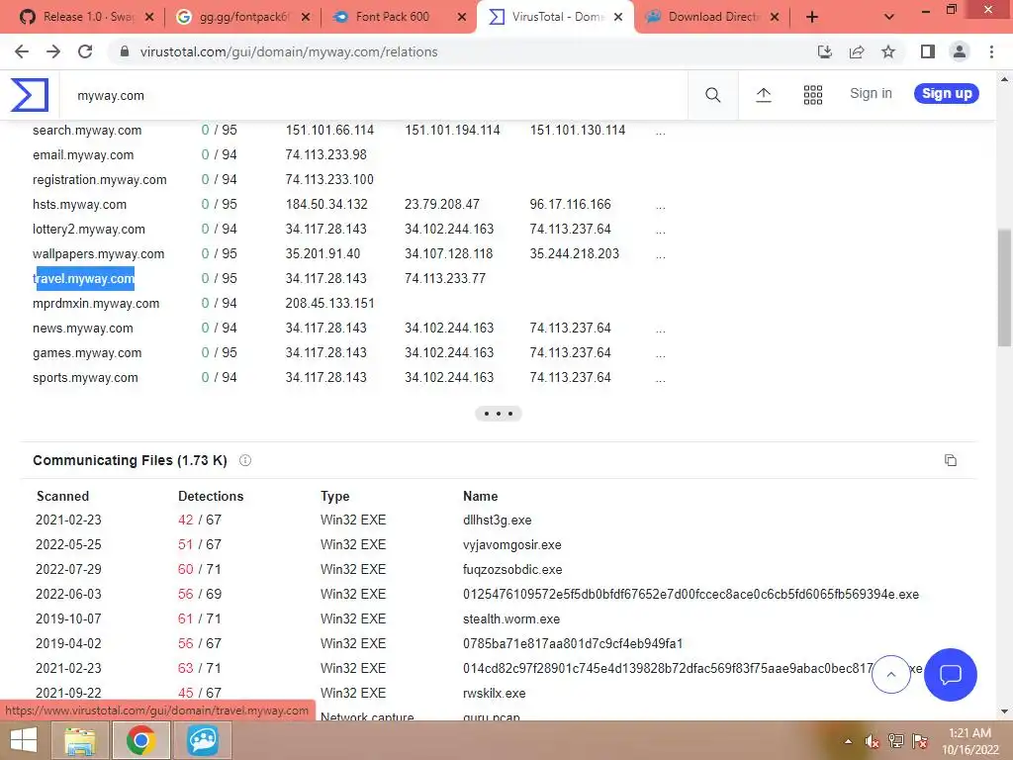The width and height of the screenshot is (1013, 760).
Task: Open the blue chat bubble button
Action: pyautogui.click(x=951, y=675)
